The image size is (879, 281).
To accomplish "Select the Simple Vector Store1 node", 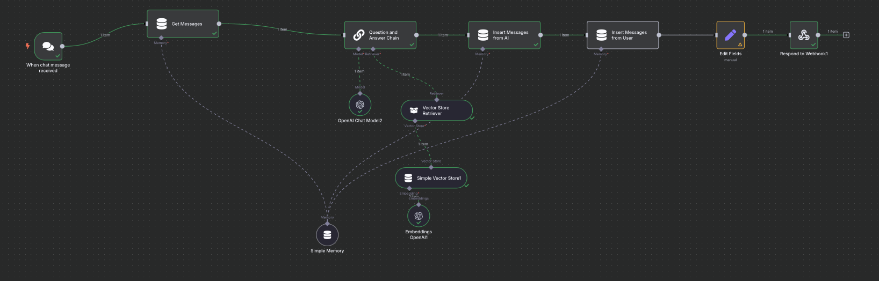I will pos(431,178).
